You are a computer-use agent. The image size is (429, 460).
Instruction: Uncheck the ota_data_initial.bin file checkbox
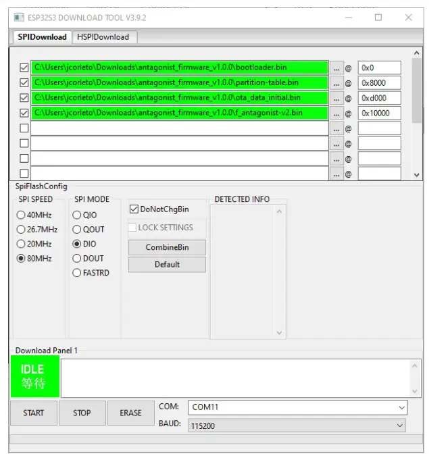[x=24, y=98]
